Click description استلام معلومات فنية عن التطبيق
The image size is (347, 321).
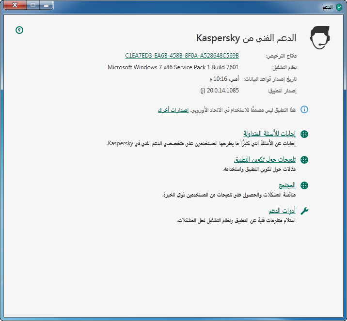click(236, 220)
